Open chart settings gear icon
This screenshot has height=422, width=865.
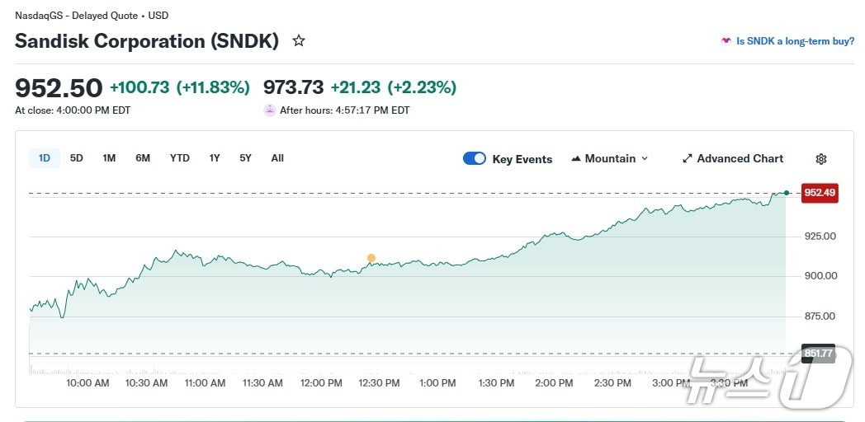820,159
